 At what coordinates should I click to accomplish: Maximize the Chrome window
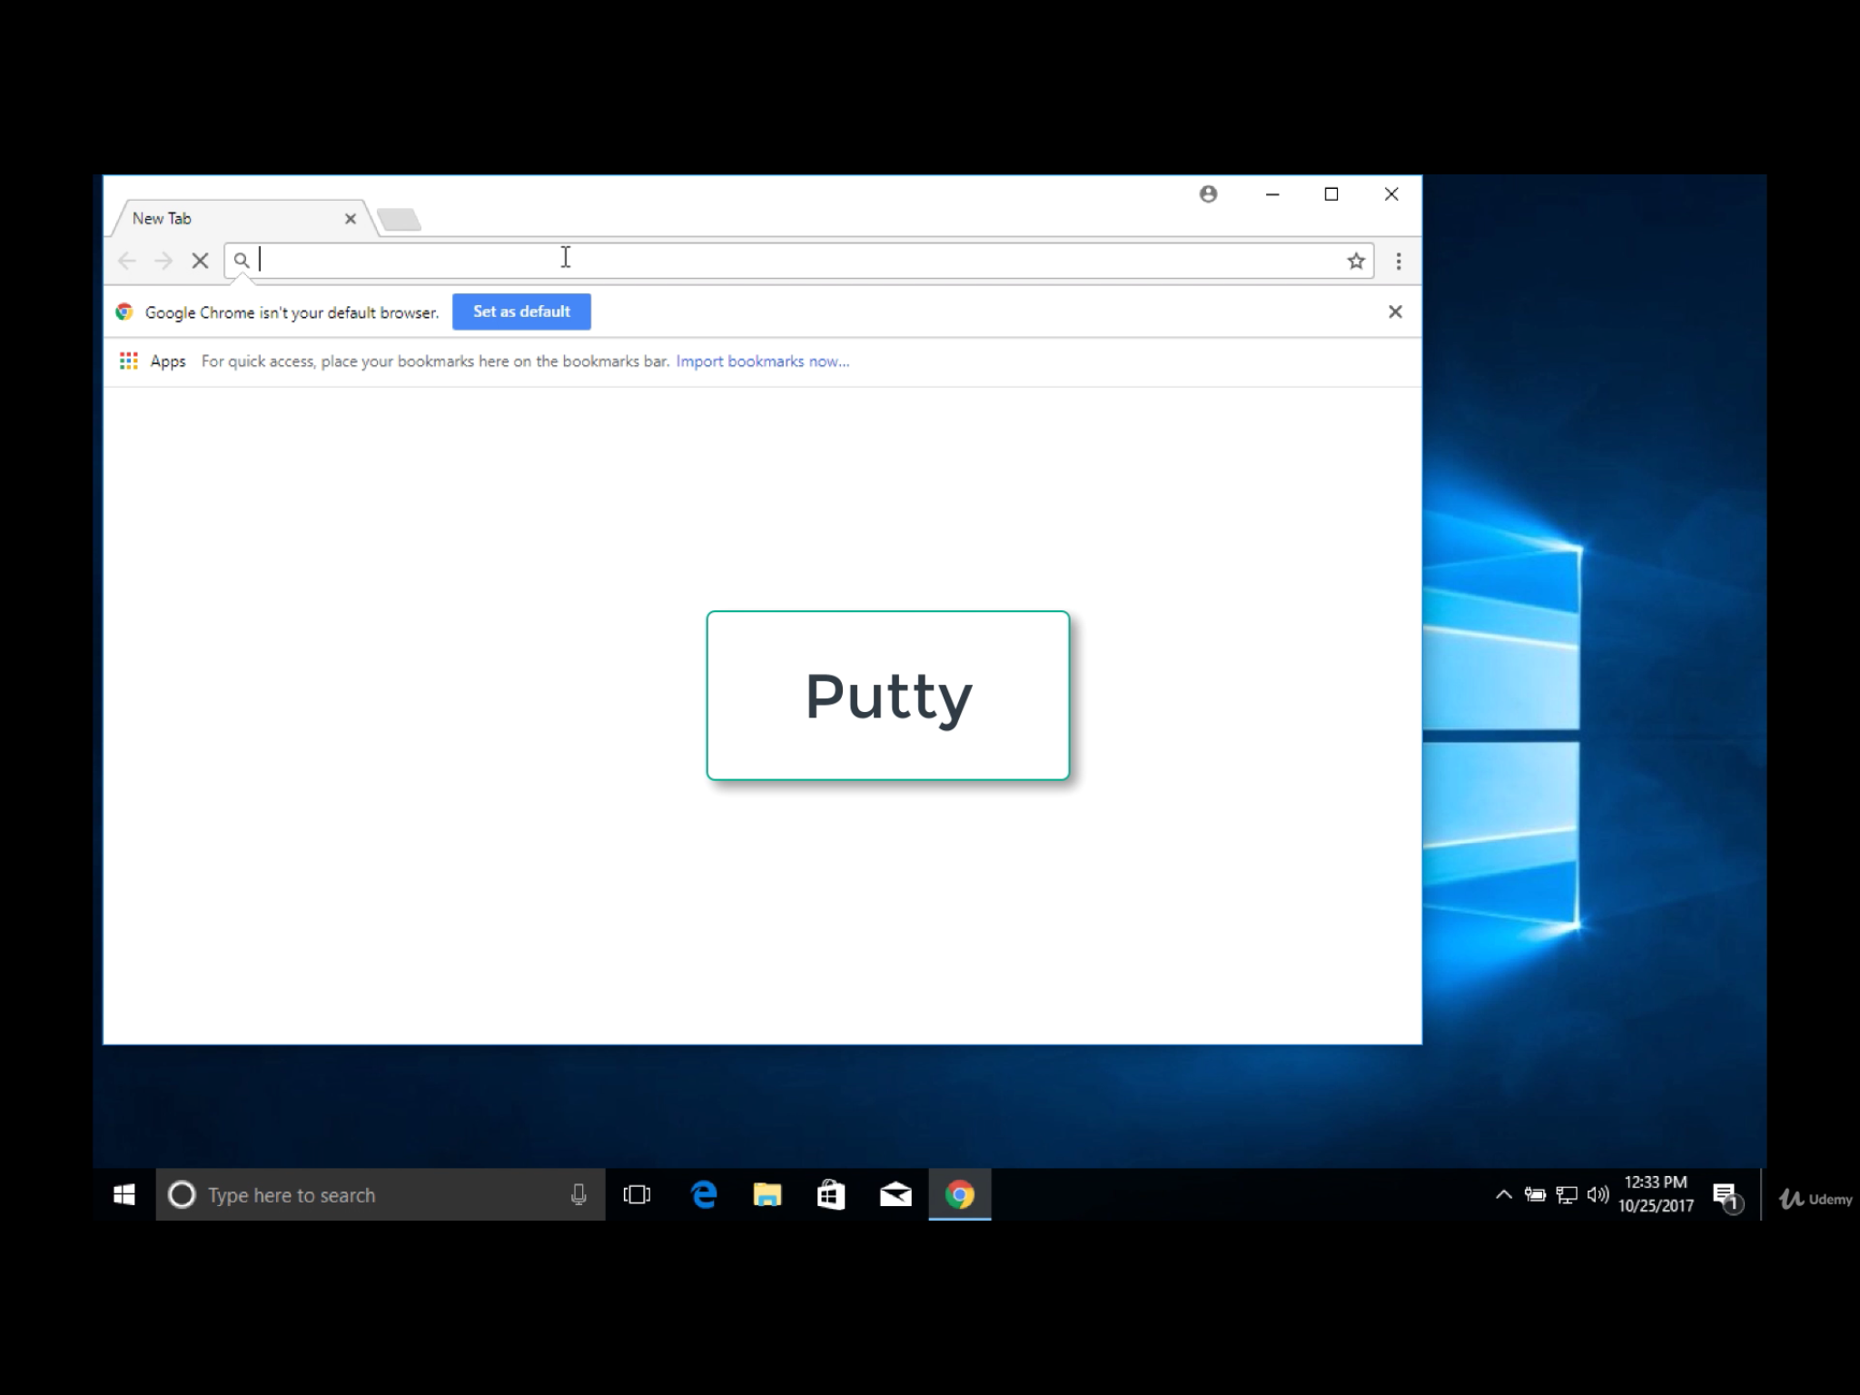1331,194
